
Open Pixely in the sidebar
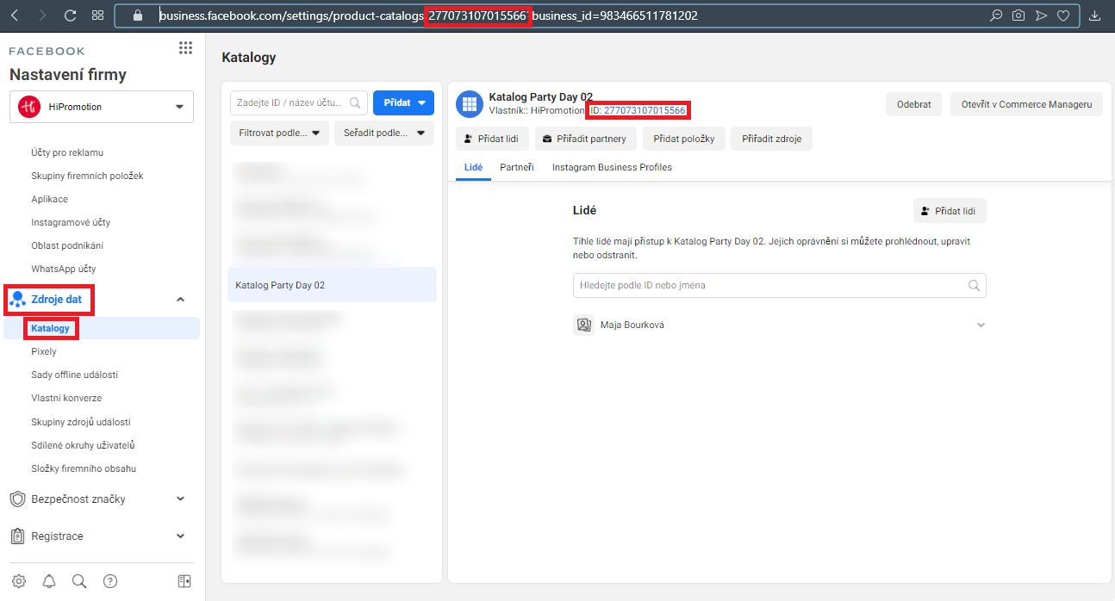click(x=44, y=351)
